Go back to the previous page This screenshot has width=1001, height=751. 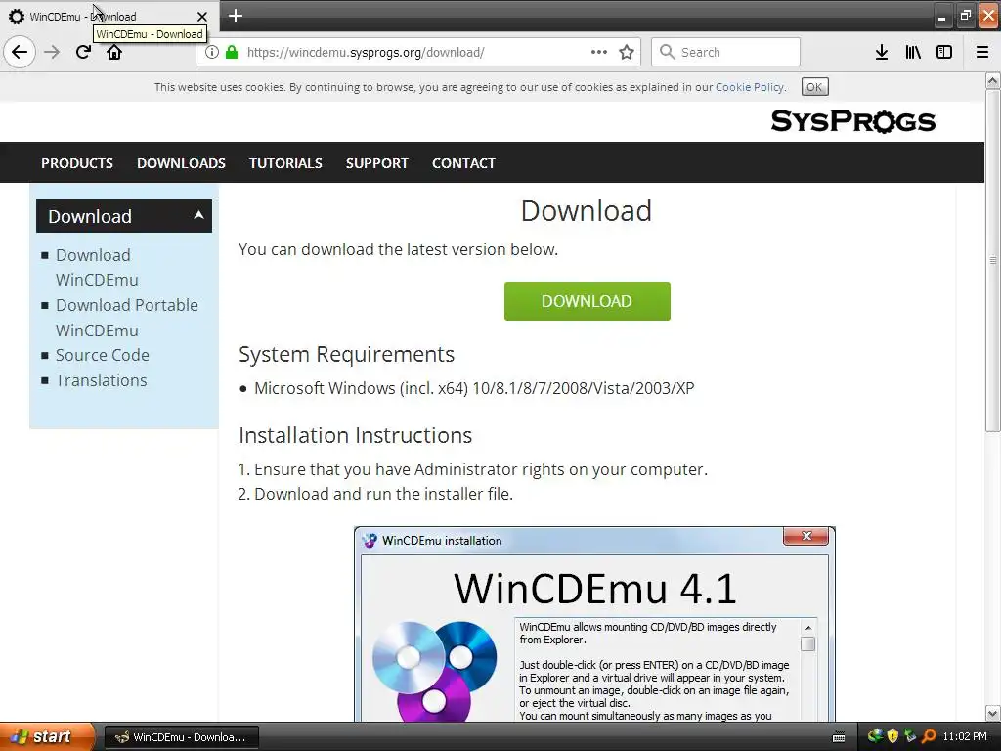coord(20,52)
